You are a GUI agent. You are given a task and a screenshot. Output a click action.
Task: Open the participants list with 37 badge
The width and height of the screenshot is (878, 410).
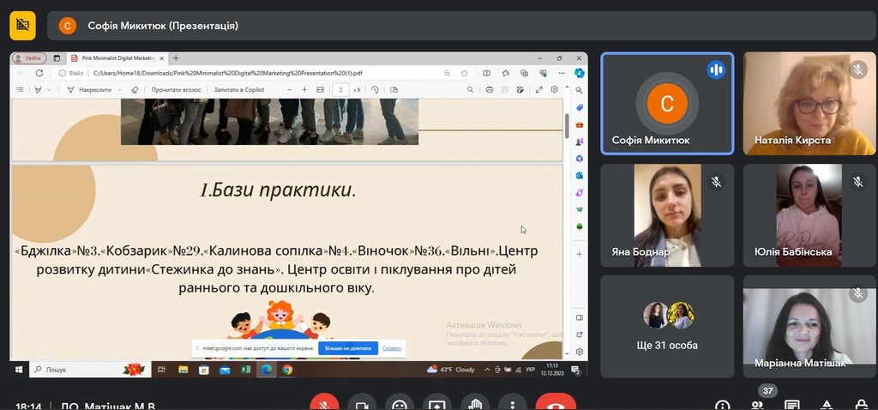point(758,404)
